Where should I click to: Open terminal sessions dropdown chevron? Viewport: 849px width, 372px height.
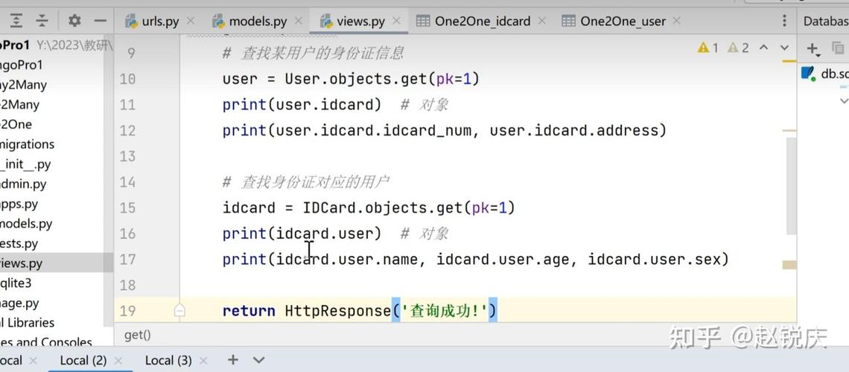pyautogui.click(x=258, y=360)
